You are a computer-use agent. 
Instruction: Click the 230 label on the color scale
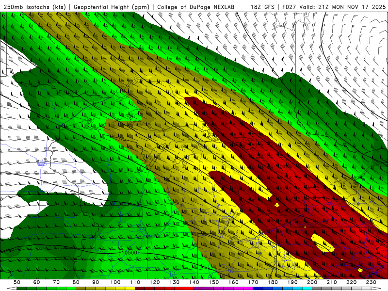[371, 282]
